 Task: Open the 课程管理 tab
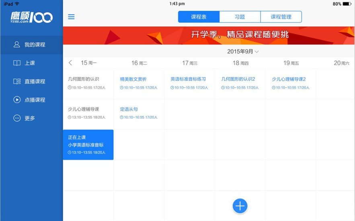point(281,17)
